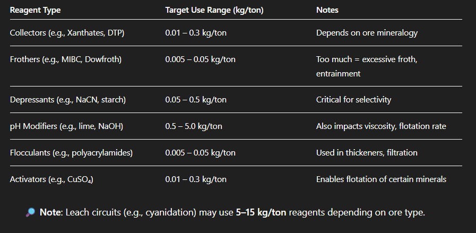Click the 0.05 – 0.5 kg/ton value
Image resolution: width=476 pixels, height=233 pixels.
[196, 100]
